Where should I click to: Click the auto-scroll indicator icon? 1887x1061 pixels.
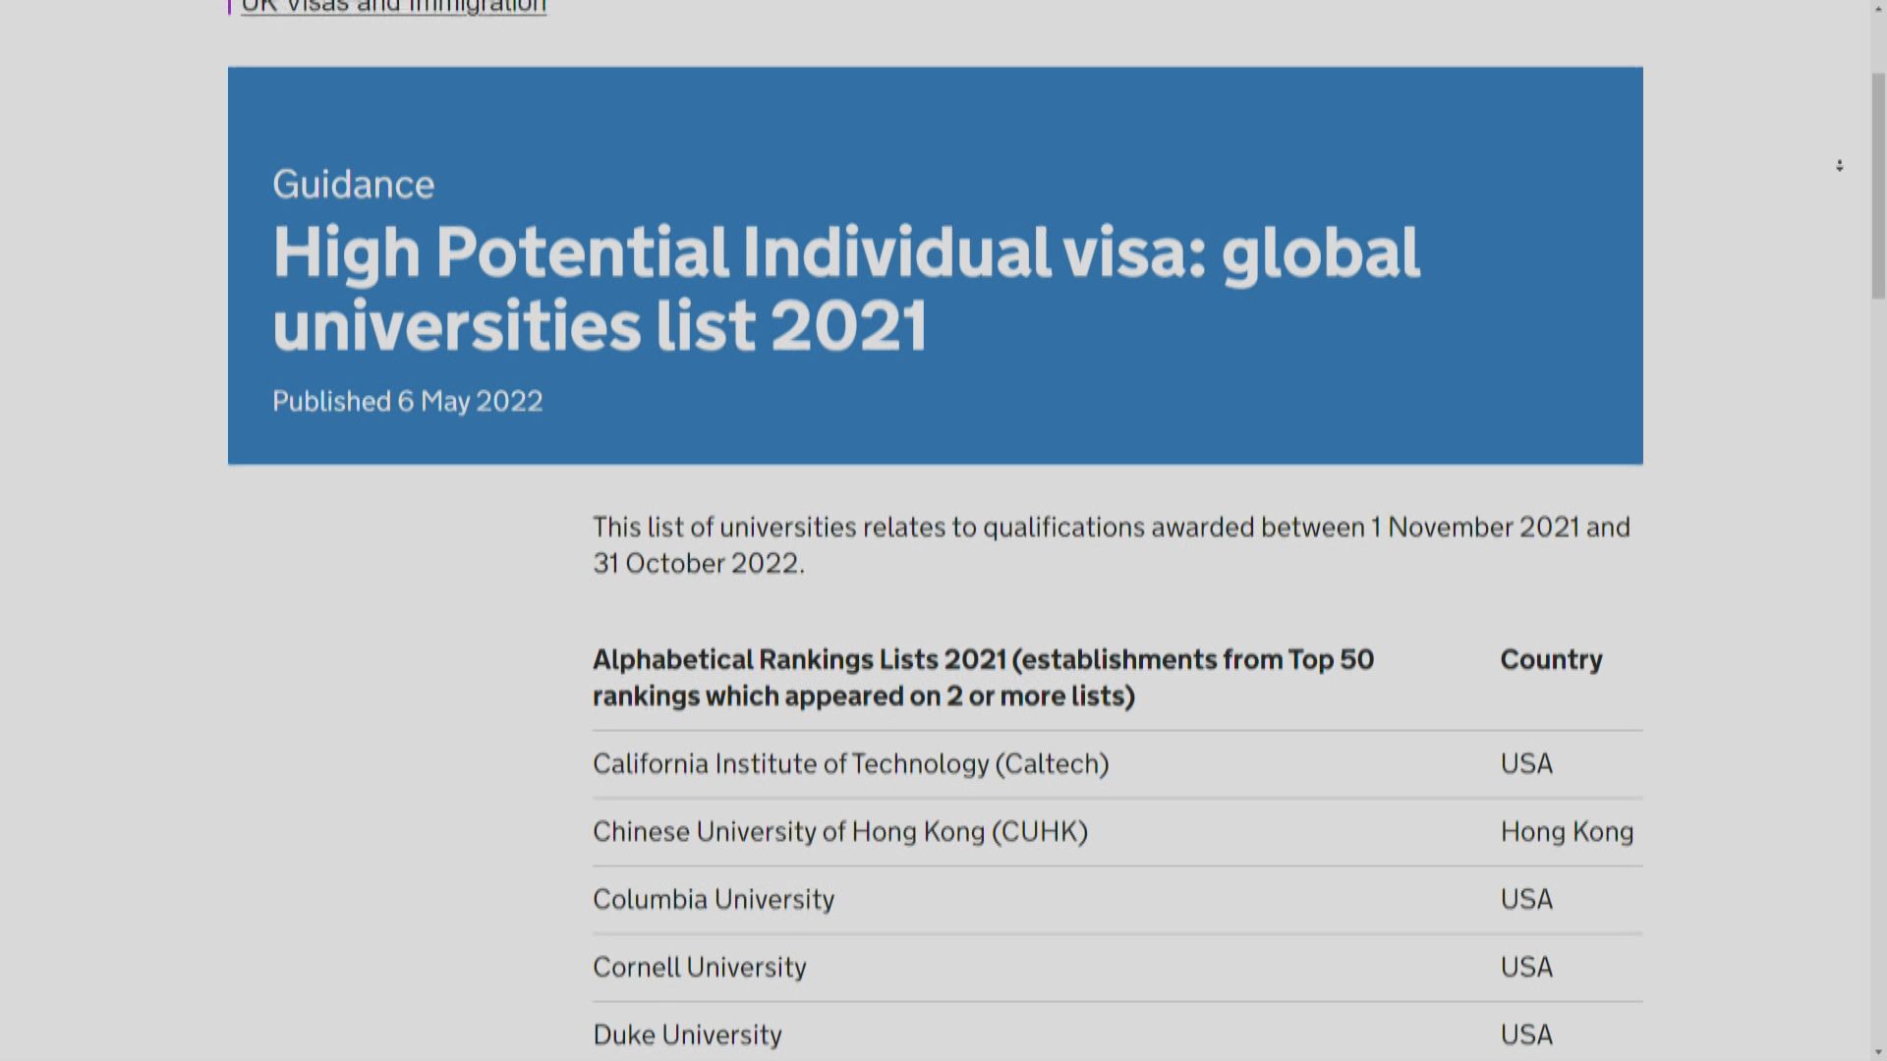(x=1842, y=165)
